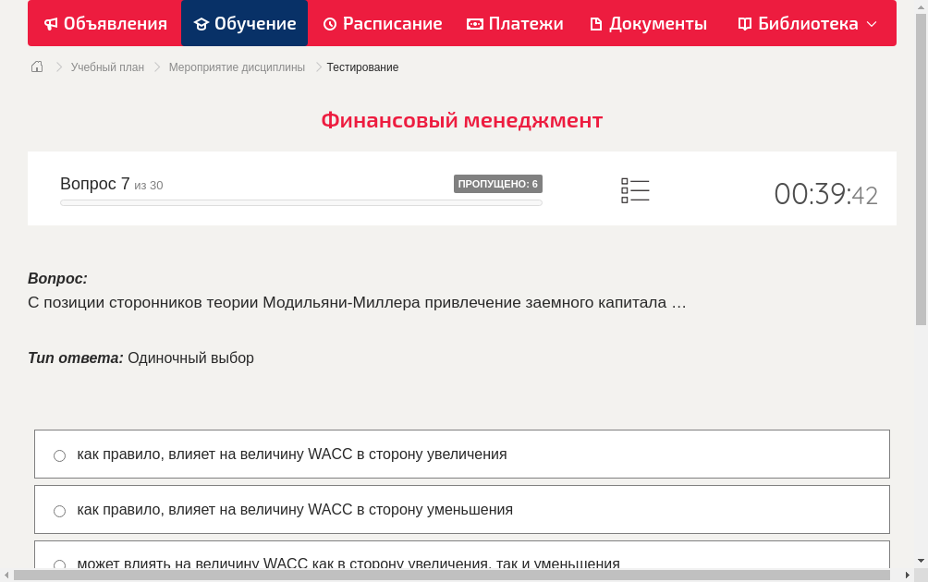Open the Платежи menu item
The height and width of the screenshot is (582, 928).
click(x=515, y=23)
